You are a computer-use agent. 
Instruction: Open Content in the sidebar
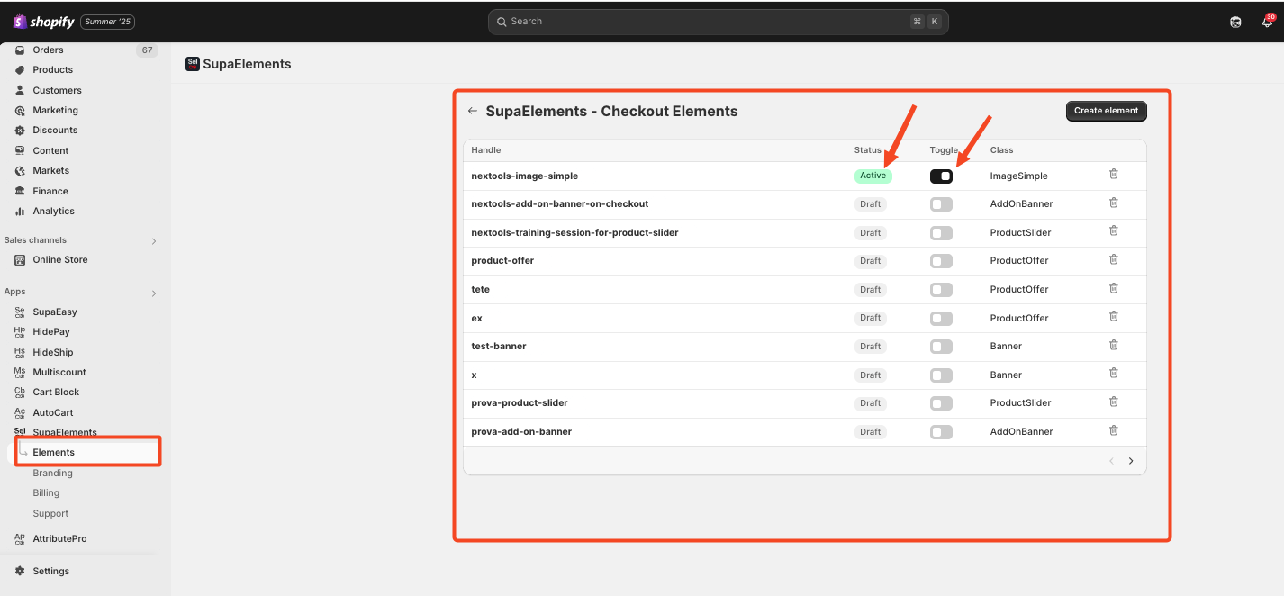point(50,150)
